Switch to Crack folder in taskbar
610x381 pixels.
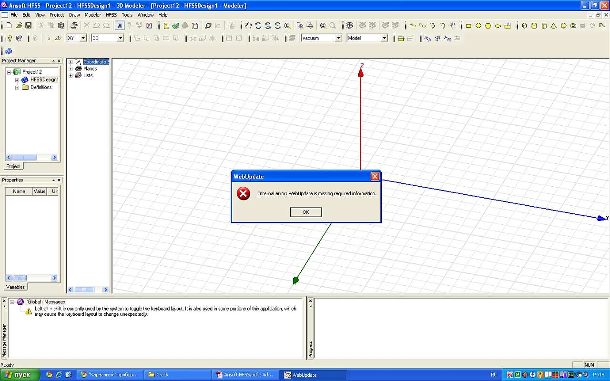coord(177,375)
